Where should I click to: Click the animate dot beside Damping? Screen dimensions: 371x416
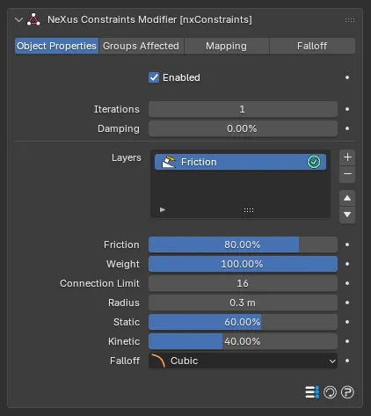pos(347,128)
